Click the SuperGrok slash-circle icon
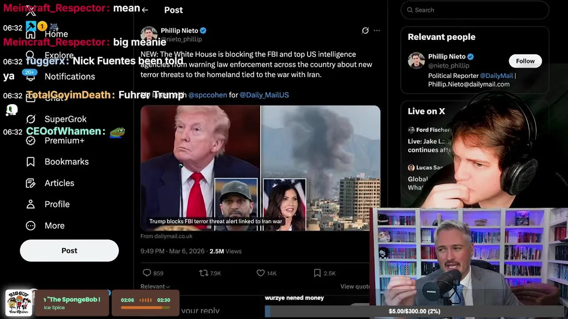 pos(31,119)
